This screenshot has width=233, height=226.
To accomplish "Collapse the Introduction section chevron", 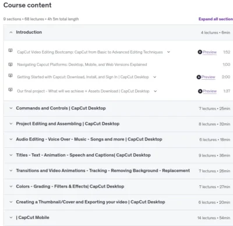I will 11,32.
